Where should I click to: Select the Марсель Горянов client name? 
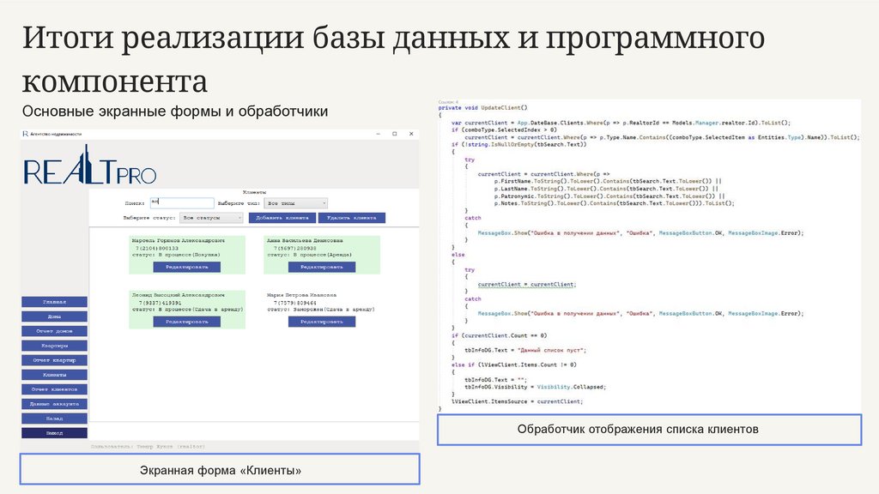179,240
